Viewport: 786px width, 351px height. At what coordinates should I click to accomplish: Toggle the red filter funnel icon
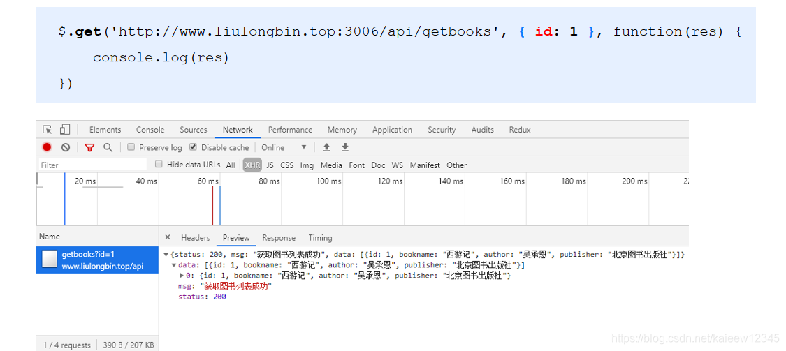click(89, 147)
